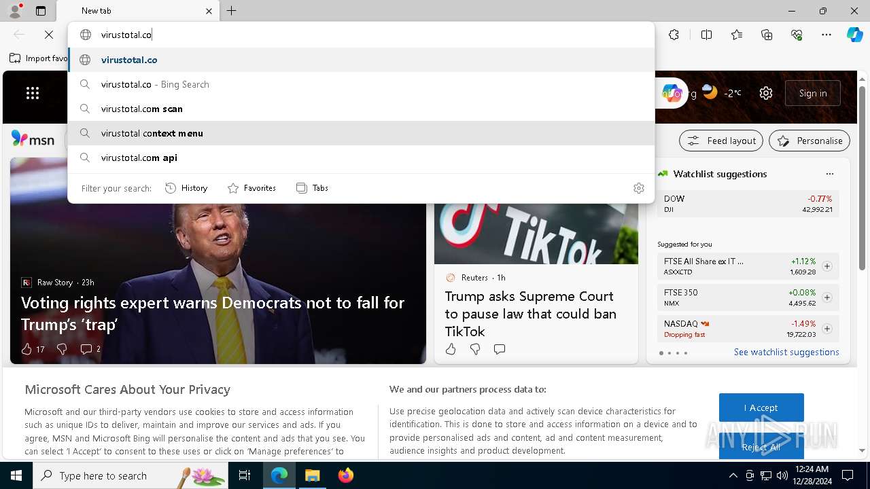Click the address bar text virustotal.co

pos(126,35)
